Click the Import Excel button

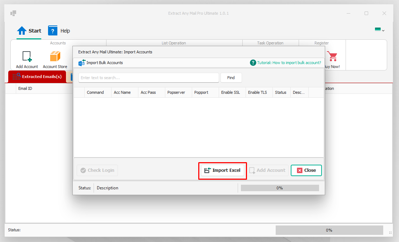click(x=223, y=170)
